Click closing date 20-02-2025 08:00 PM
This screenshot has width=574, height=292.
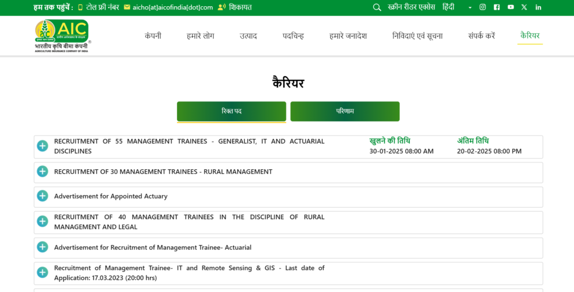point(489,151)
